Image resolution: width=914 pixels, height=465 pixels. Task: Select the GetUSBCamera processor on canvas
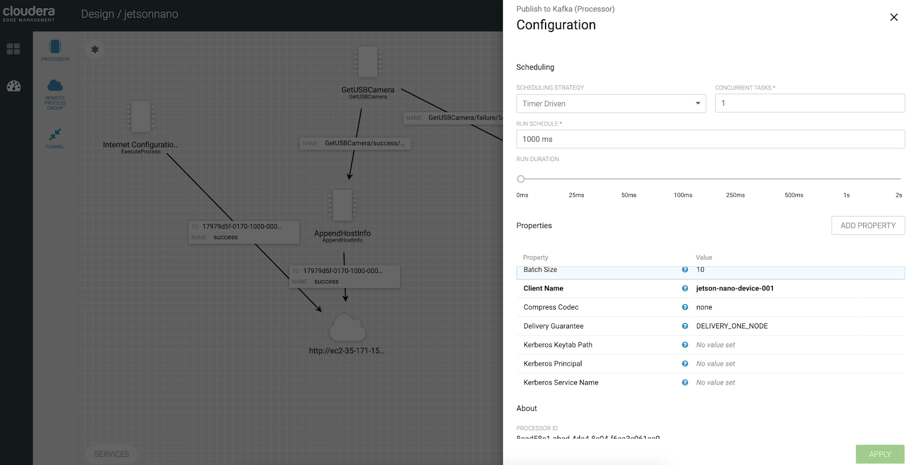click(x=367, y=62)
